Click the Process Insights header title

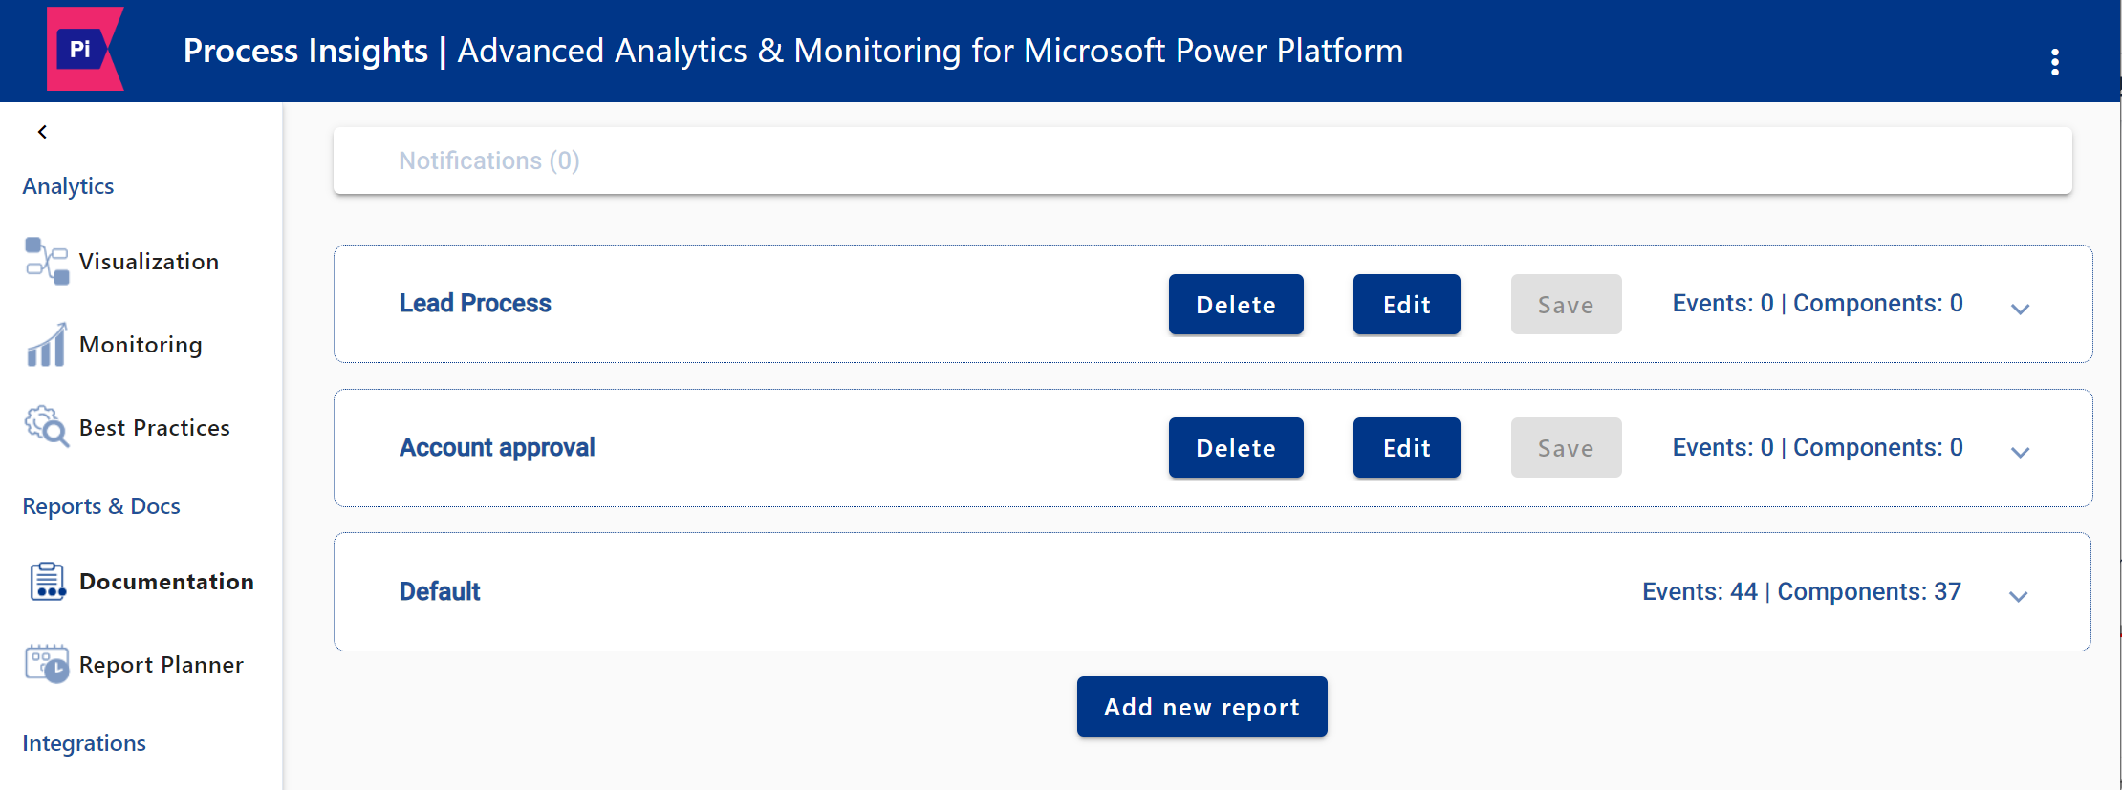click(x=792, y=51)
